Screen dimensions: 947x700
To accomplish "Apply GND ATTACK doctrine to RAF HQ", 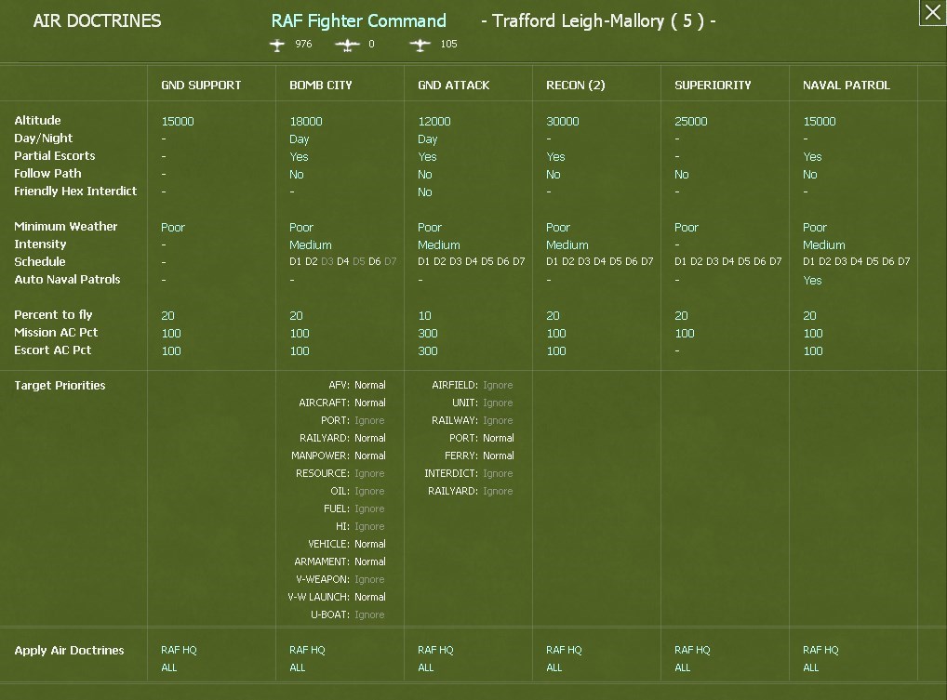I will (435, 650).
